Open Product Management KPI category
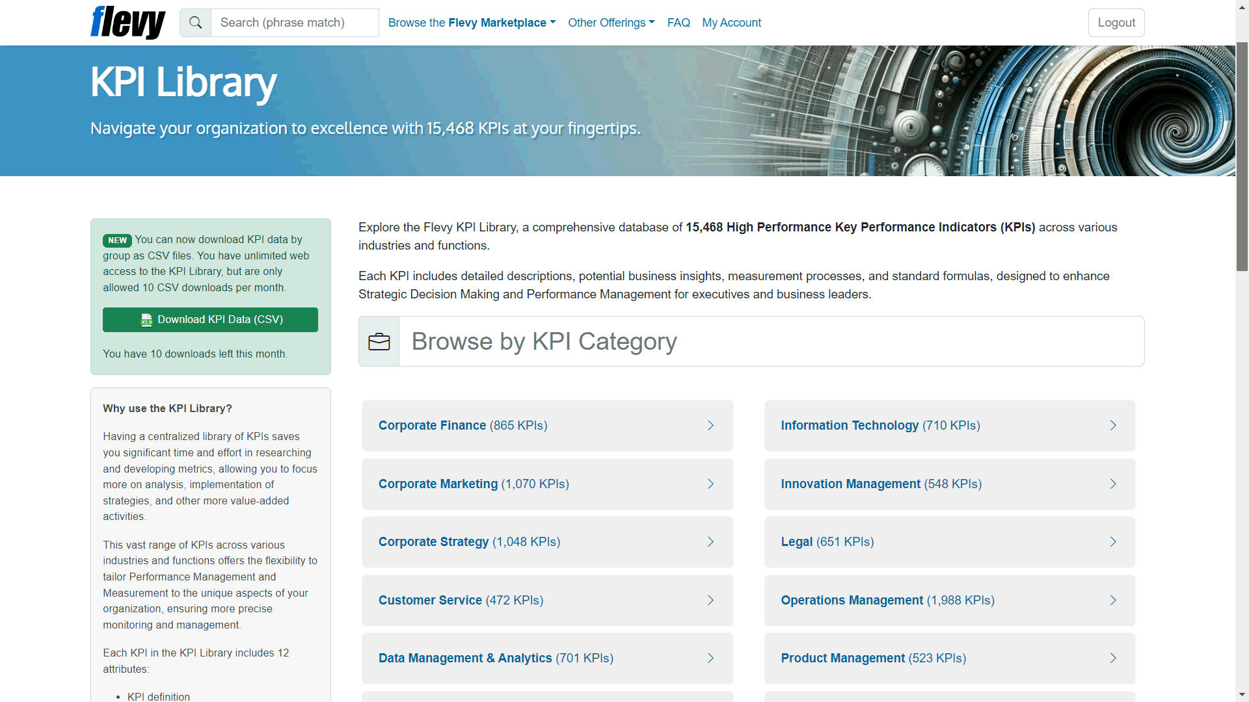 tap(950, 658)
